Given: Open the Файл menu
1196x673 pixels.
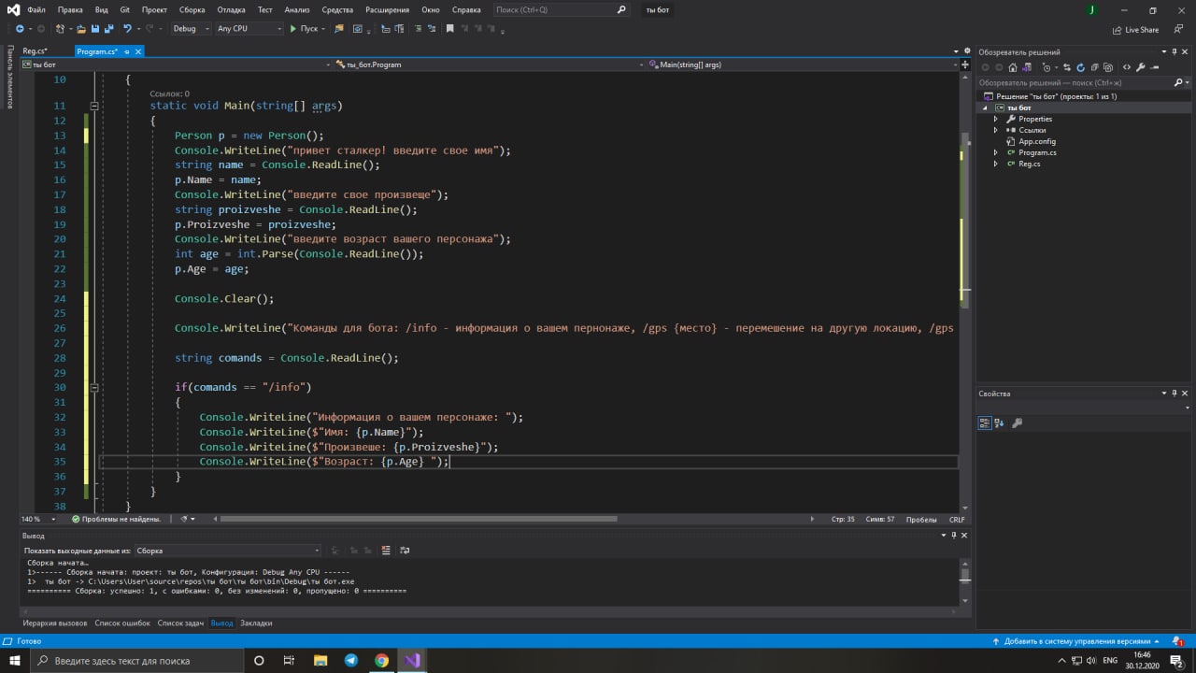Looking at the screenshot, I should 36,9.
